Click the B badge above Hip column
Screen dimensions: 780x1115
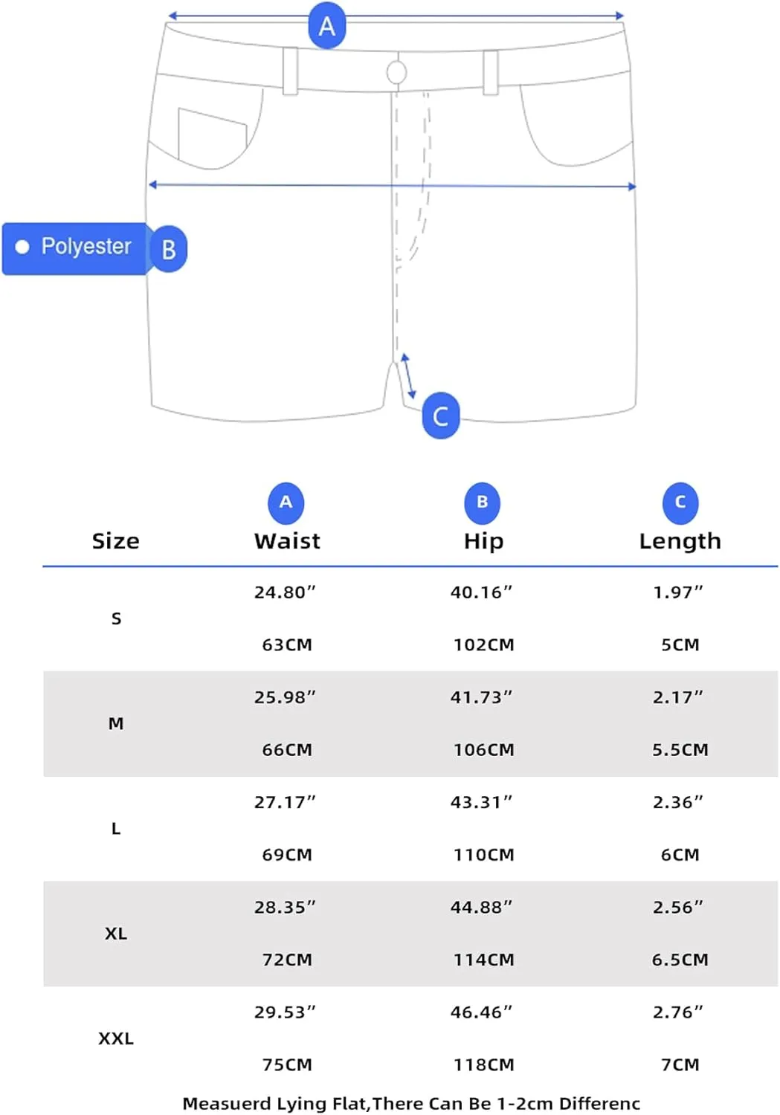click(483, 502)
